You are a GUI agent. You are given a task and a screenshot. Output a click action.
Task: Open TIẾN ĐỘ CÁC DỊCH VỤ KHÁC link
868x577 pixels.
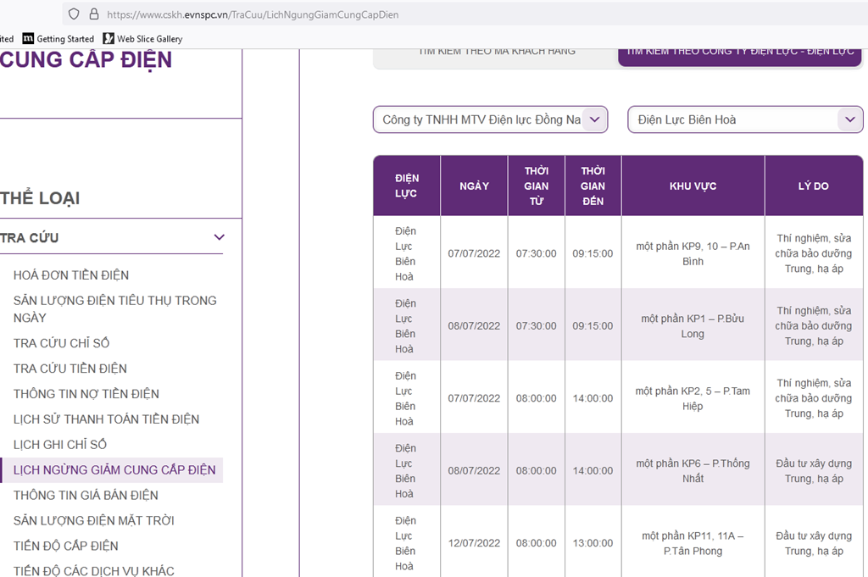(x=93, y=571)
